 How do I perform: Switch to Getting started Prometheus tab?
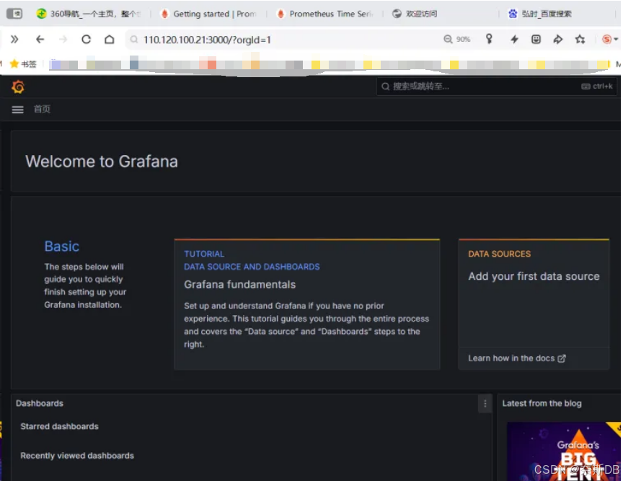(x=208, y=14)
